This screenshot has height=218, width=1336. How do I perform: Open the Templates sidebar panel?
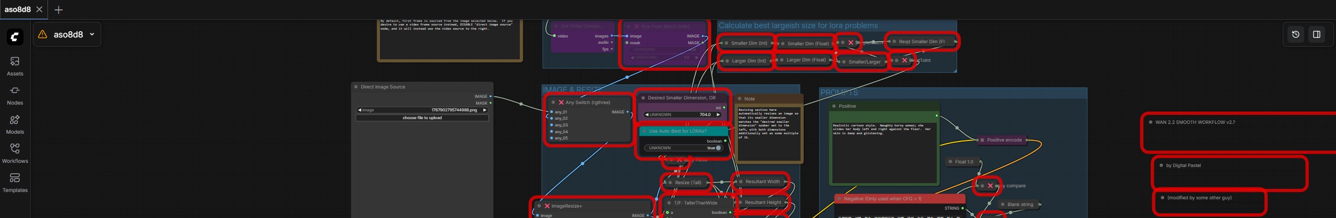[15, 183]
